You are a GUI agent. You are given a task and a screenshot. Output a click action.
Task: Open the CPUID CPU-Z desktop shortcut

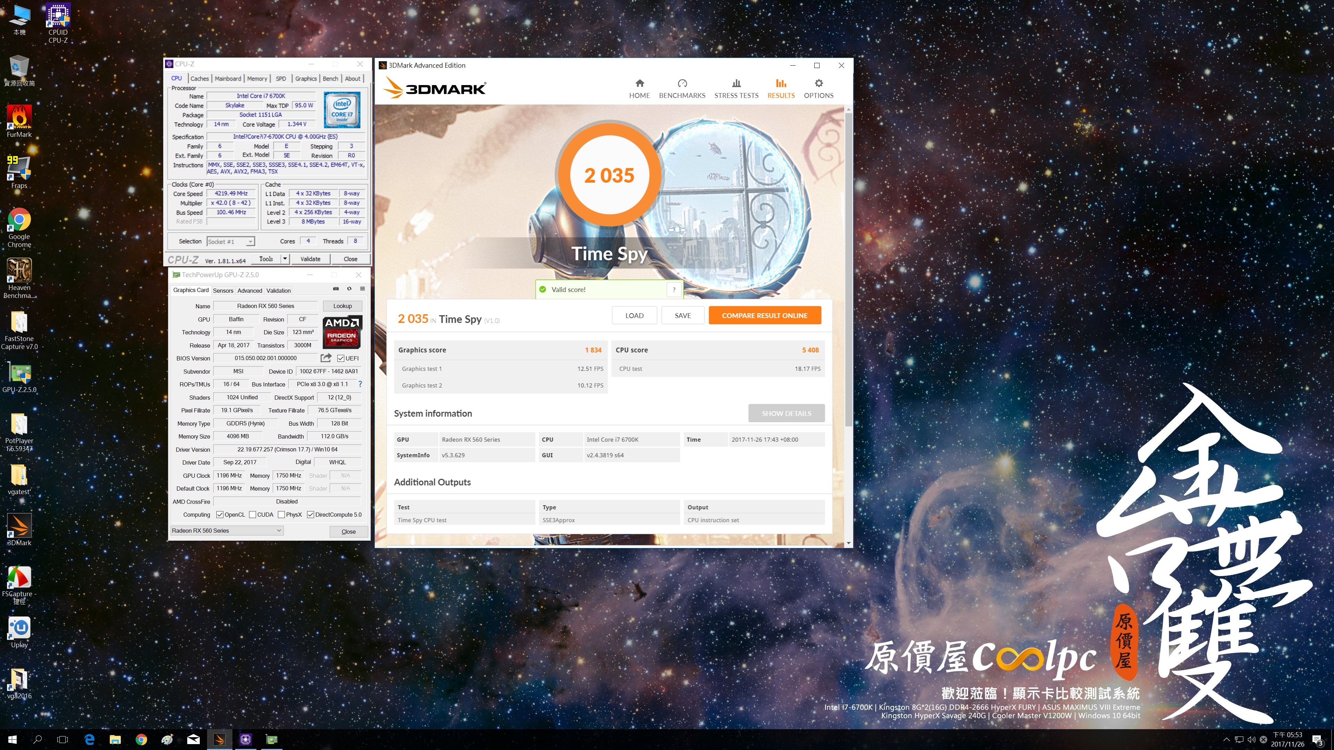(x=58, y=23)
